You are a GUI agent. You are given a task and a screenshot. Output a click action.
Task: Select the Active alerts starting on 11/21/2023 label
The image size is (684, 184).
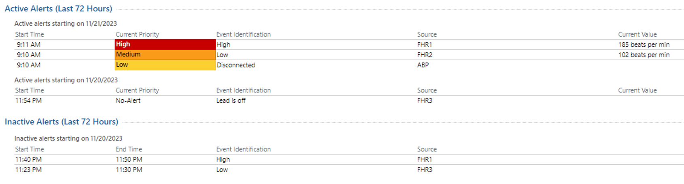pyautogui.click(x=66, y=23)
